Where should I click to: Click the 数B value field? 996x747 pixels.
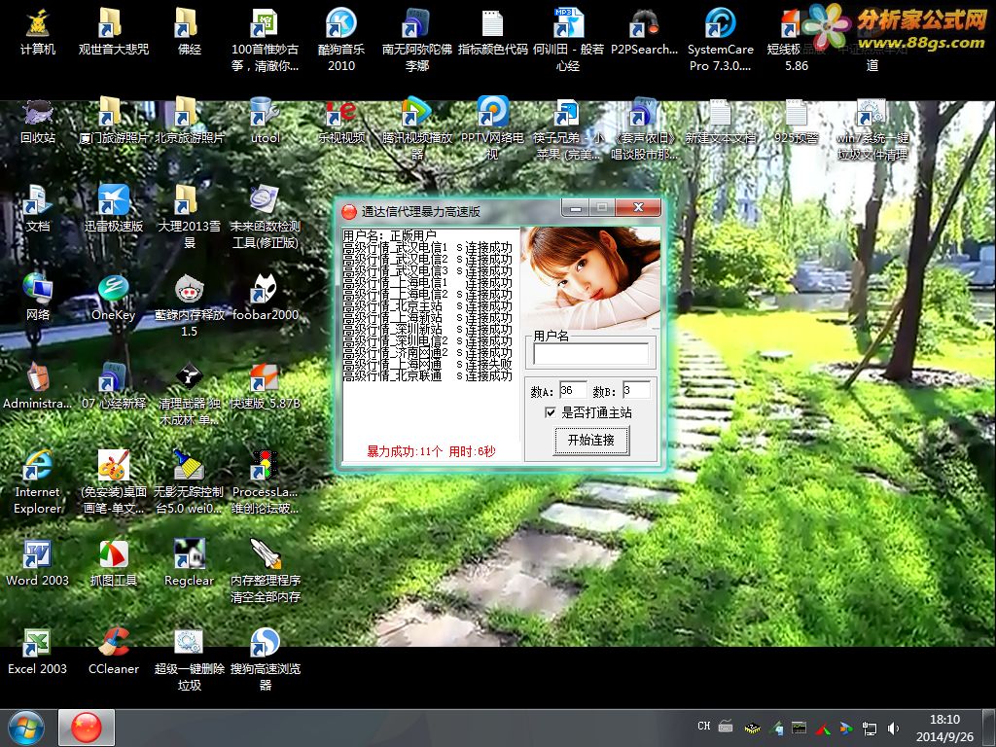point(636,390)
